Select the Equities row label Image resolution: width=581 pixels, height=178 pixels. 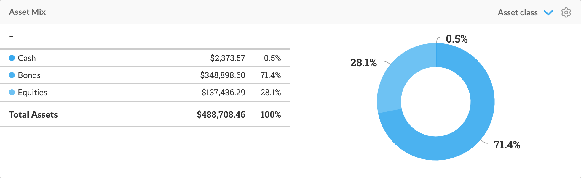(x=32, y=92)
